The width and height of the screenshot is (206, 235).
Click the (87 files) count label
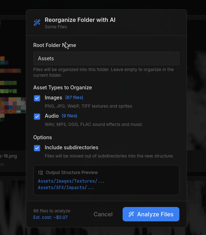click(74, 98)
